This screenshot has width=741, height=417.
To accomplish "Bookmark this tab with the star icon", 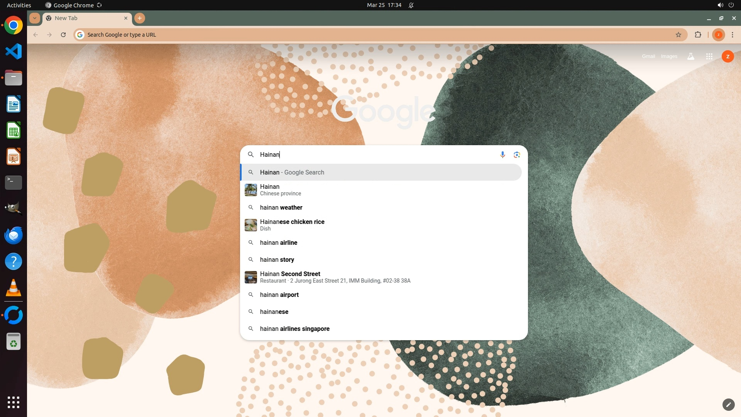I will coord(678,35).
